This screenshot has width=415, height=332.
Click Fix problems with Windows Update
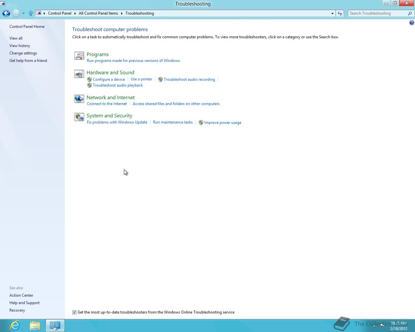117,122
